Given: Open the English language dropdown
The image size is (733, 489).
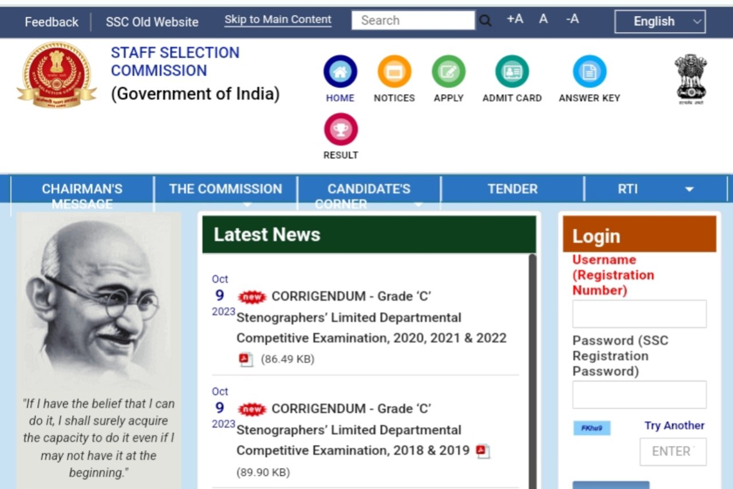Looking at the screenshot, I should tap(660, 22).
